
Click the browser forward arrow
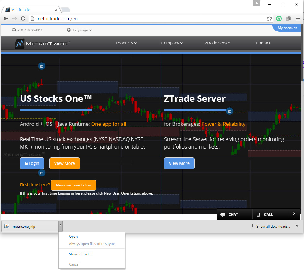click(14, 19)
